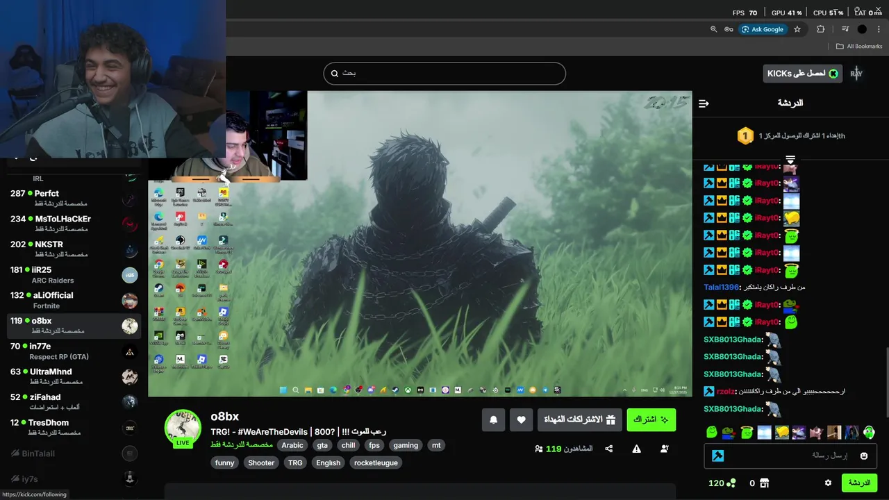Click o8bx streamer avatar with LIVE badge
This screenshot has height=500, width=889.
[183, 428]
